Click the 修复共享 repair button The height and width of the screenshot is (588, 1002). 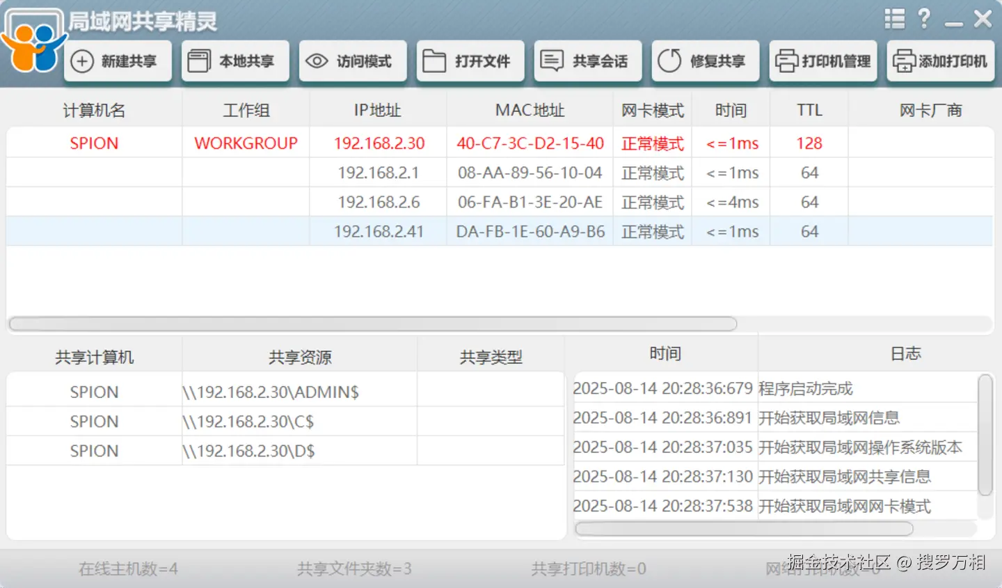(706, 61)
